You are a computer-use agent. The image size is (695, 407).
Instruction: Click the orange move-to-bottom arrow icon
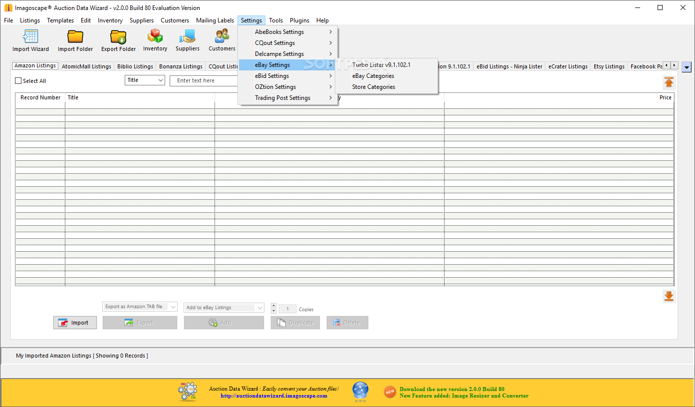coord(669,297)
